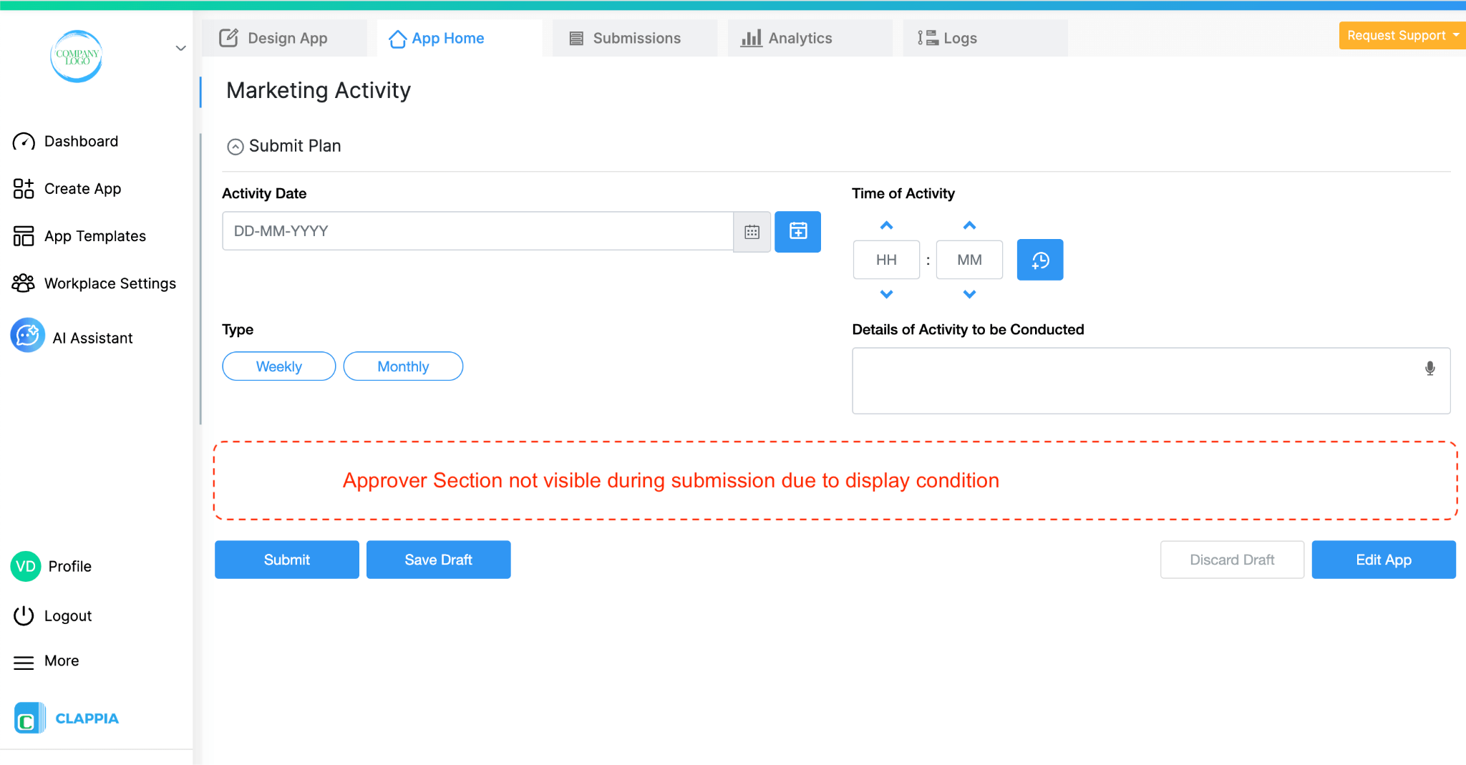Screen dimensions: 1466x765
Task: Increment the hours with the up arrow
Action: coord(886,225)
